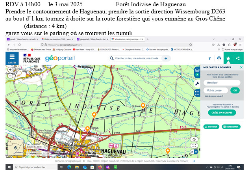The image size is (250, 177).
Task: Open Task View on the taskbar
Action: point(61,167)
